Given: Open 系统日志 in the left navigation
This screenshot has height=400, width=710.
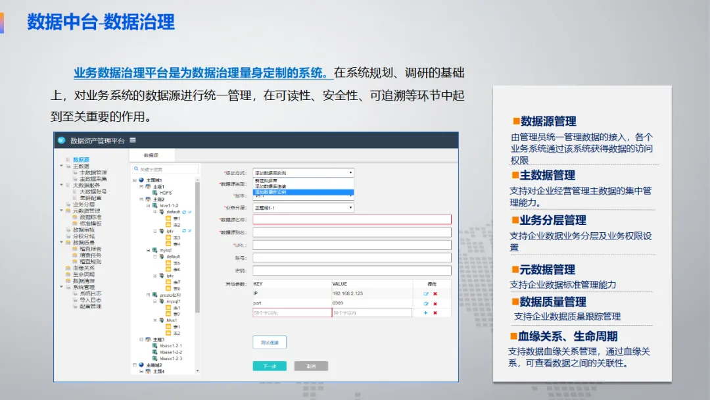Looking at the screenshot, I should coord(91,293).
